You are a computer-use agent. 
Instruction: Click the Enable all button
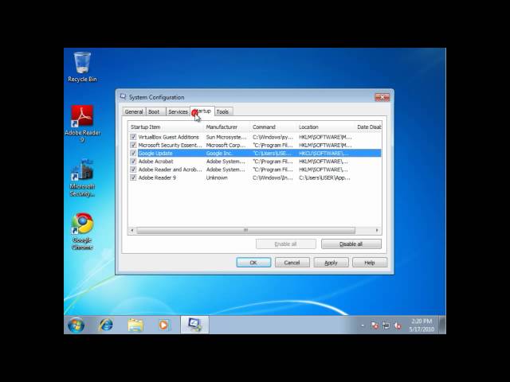tap(285, 244)
